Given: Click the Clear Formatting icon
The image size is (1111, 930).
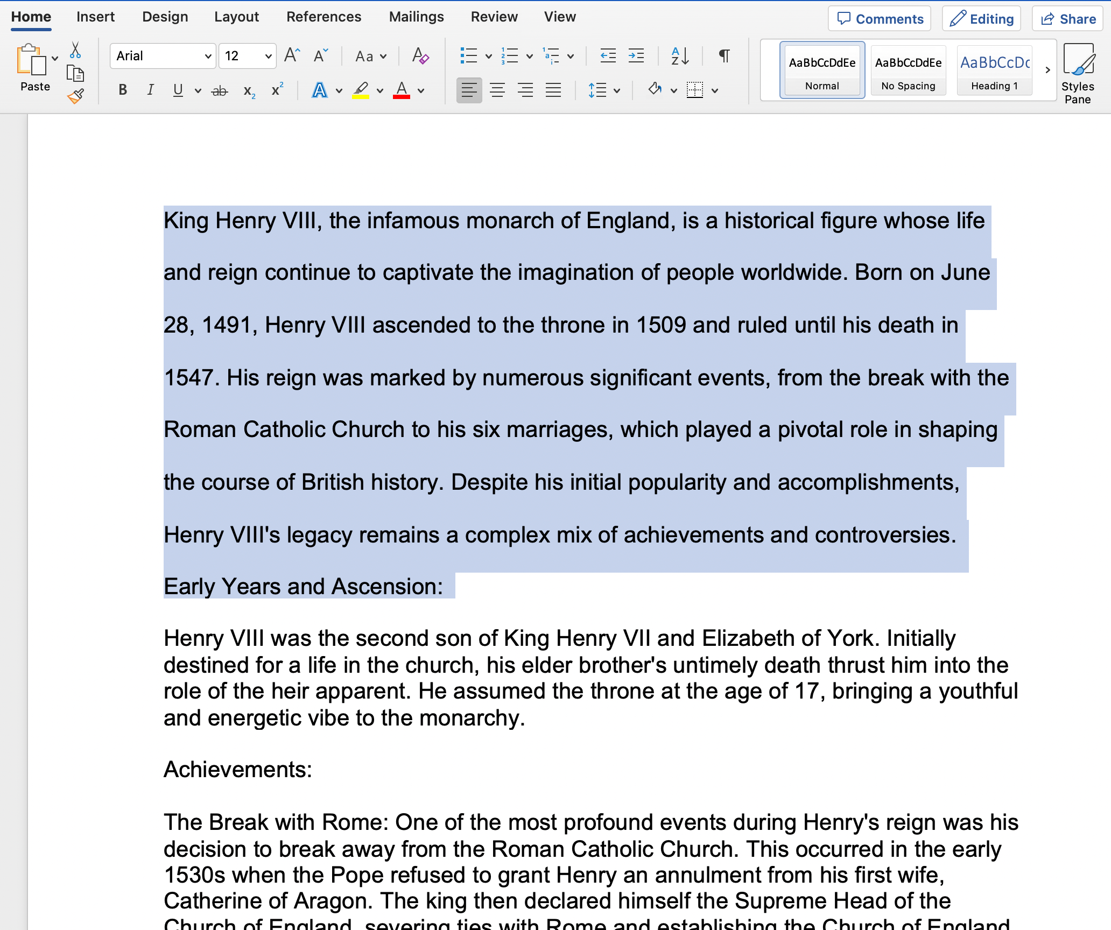Looking at the screenshot, I should [x=420, y=55].
